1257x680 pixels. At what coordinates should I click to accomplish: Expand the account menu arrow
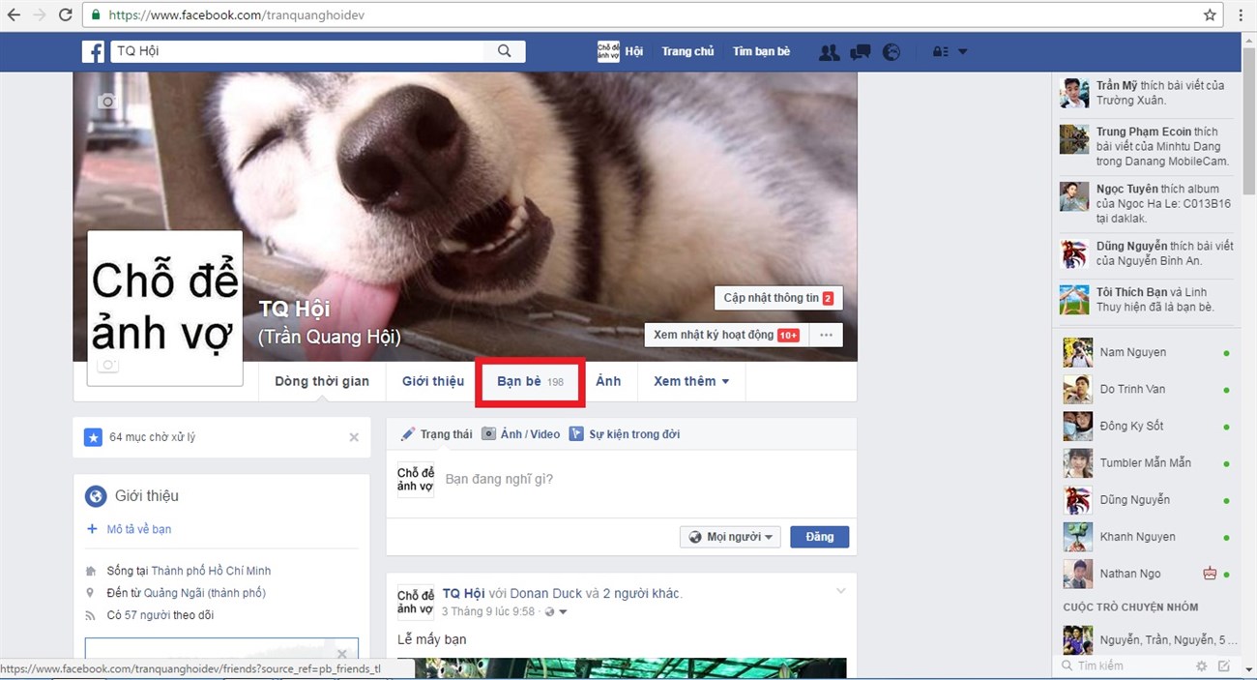[962, 52]
